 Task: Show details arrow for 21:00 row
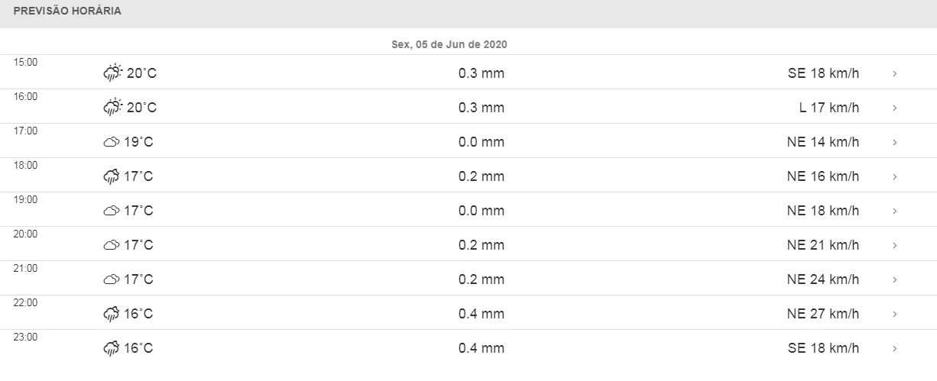894,280
